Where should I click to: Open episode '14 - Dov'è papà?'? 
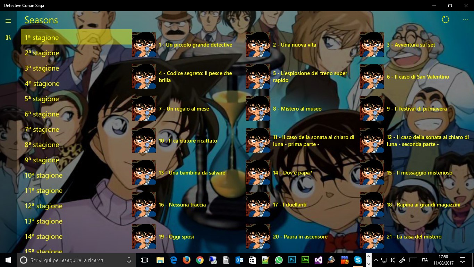point(302,172)
